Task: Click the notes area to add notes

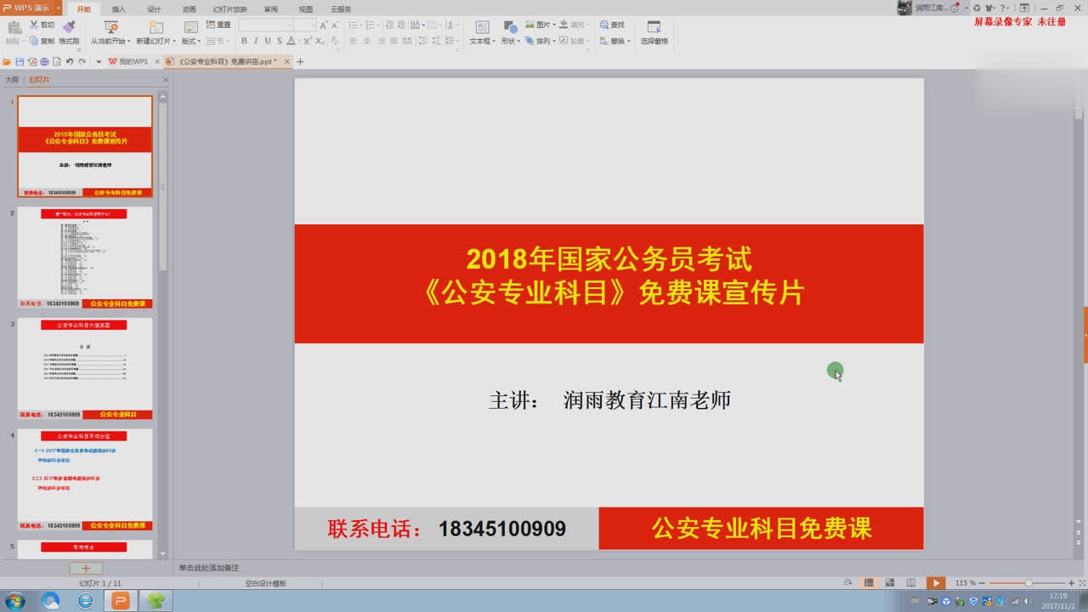Action: [x=209, y=568]
